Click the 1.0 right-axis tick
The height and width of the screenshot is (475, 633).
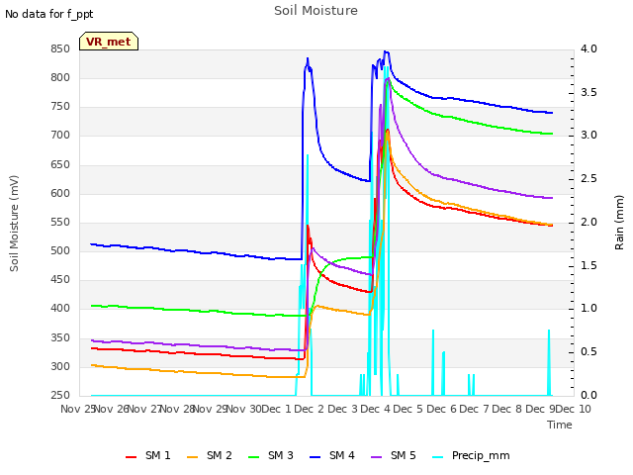tap(589, 309)
